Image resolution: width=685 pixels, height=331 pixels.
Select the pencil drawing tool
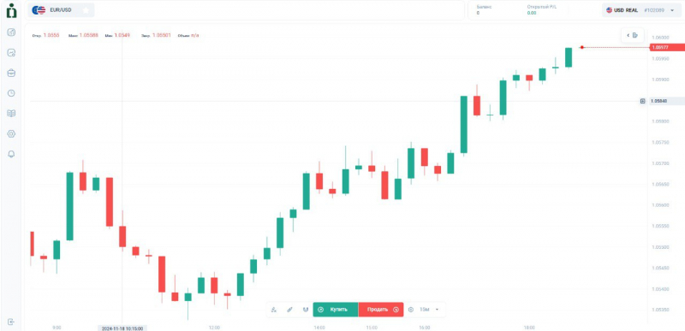point(289,310)
